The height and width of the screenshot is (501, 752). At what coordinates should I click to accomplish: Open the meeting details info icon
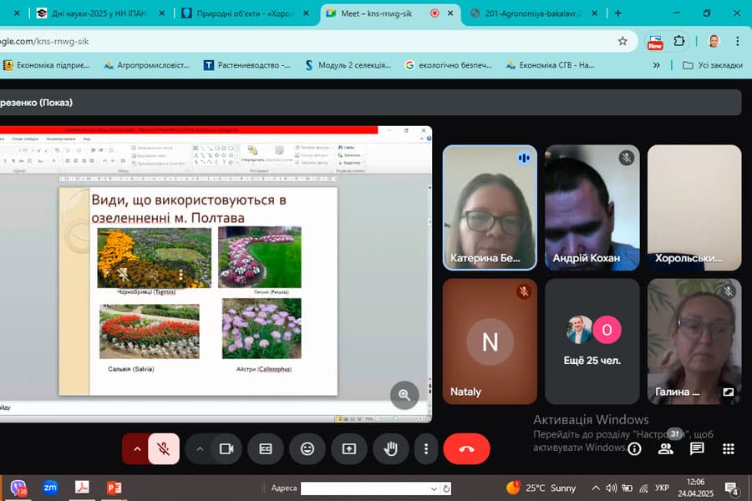coord(634,448)
